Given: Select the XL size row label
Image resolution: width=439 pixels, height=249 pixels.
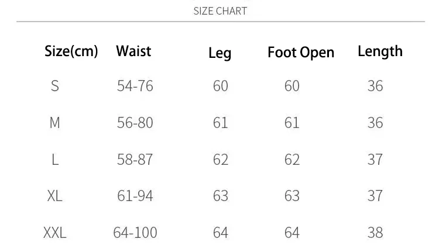Looking at the screenshot, I should click(55, 196).
